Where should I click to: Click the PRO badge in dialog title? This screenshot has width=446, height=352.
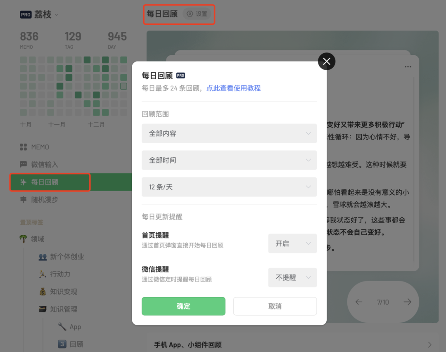tap(180, 76)
